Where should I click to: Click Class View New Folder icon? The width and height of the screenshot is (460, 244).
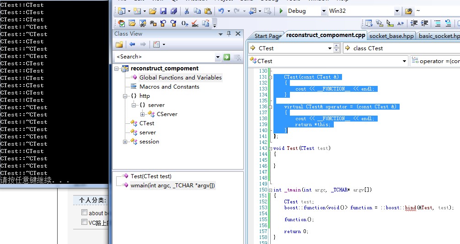point(119,44)
